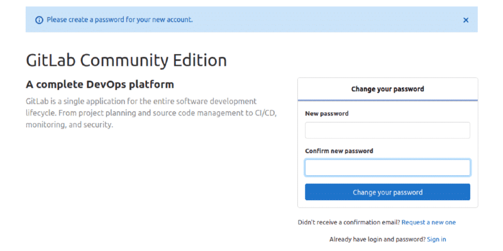Viewport: 503px width, 251px height.
Task: Click the 'GitLab is a single application' text line
Action: click(x=141, y=101)
